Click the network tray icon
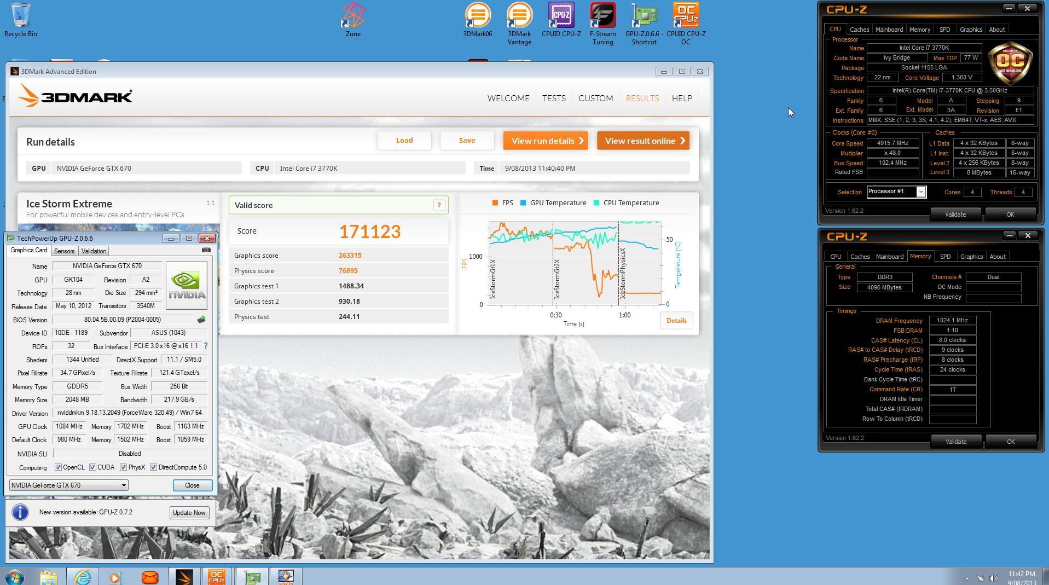 point(980,578)
